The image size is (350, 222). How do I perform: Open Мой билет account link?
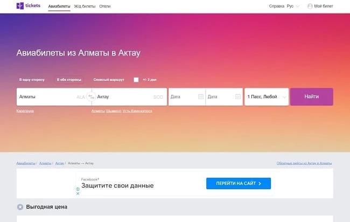pyautogui.click(x=324, y=6)
